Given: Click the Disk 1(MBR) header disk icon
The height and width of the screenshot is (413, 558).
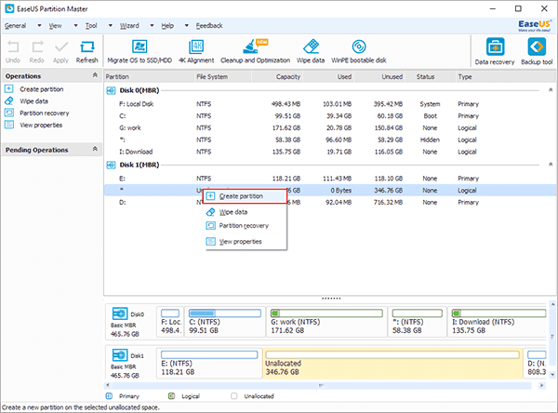Looking at the screenshot, I should point(111,165).
